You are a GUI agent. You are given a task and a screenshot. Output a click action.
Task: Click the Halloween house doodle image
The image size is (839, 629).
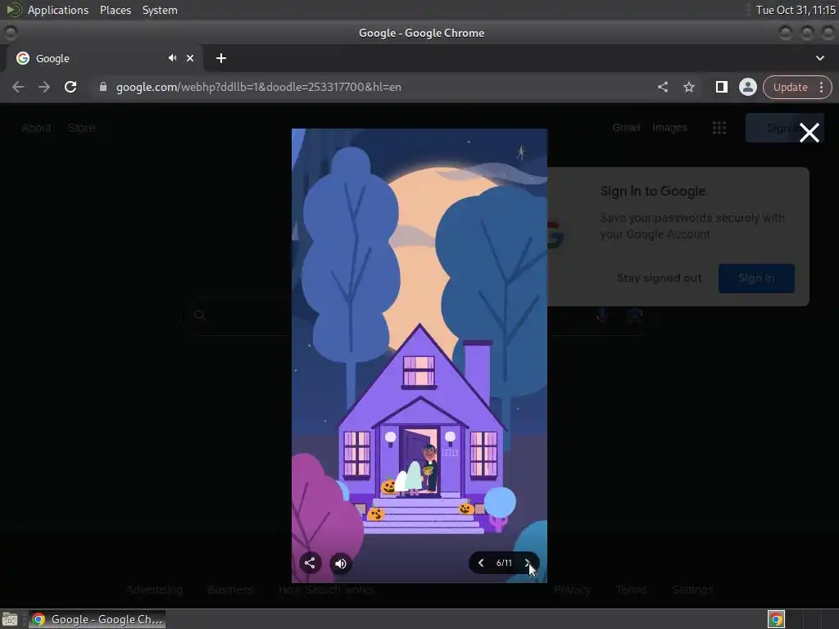point(419,355)
